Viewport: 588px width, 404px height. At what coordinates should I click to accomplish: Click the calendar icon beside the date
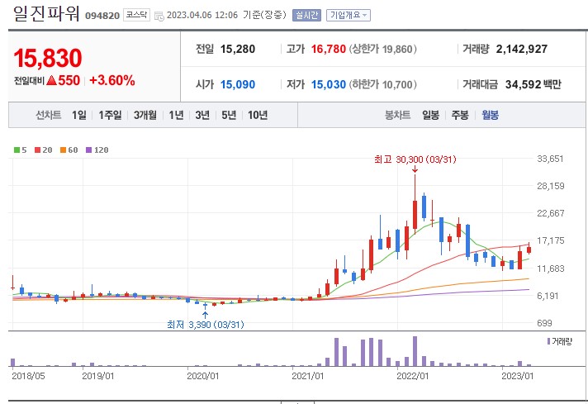pyautogui.click(x=159, y=16)
